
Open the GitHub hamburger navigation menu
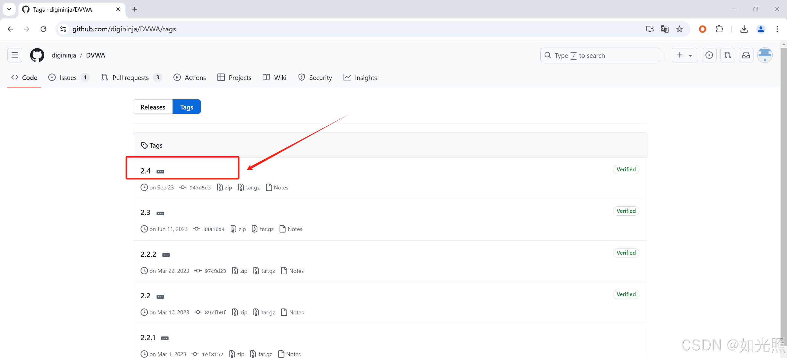(x=15, y=55)
